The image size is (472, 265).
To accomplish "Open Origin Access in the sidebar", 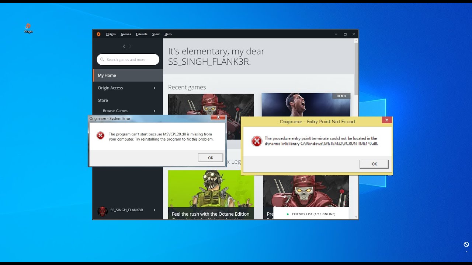I will tap(128, 88).
